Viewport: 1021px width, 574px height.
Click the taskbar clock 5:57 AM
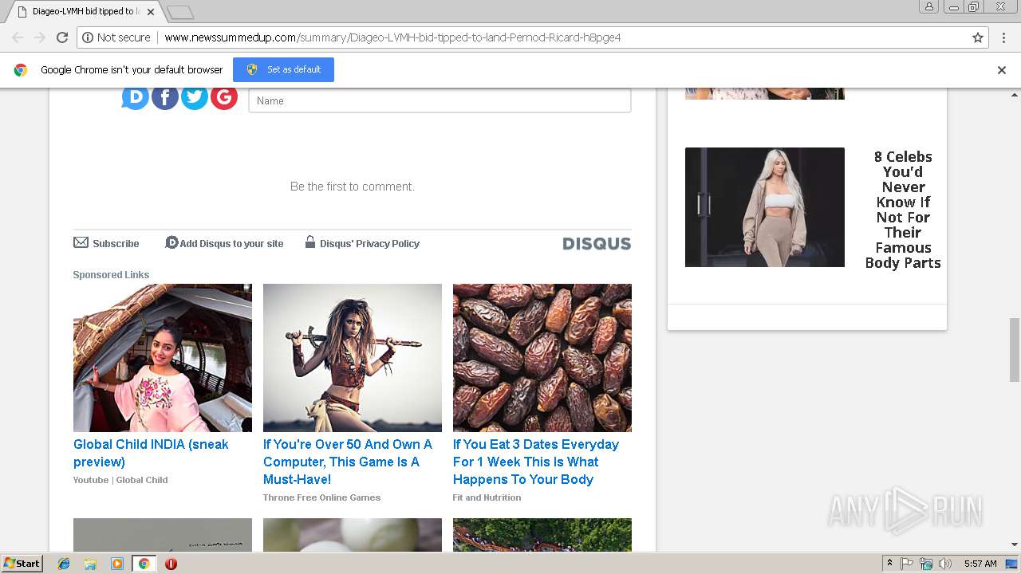[980, 564]
